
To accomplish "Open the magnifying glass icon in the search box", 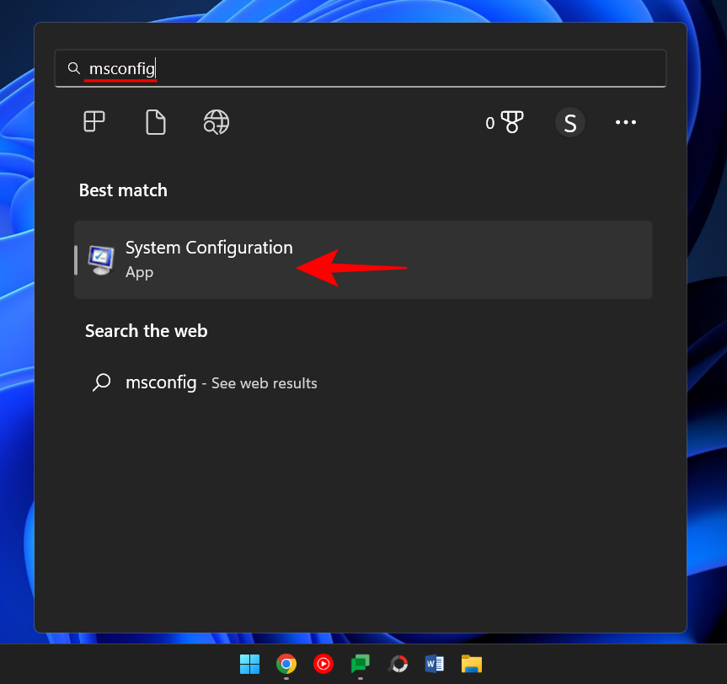I will pos(73,68).
